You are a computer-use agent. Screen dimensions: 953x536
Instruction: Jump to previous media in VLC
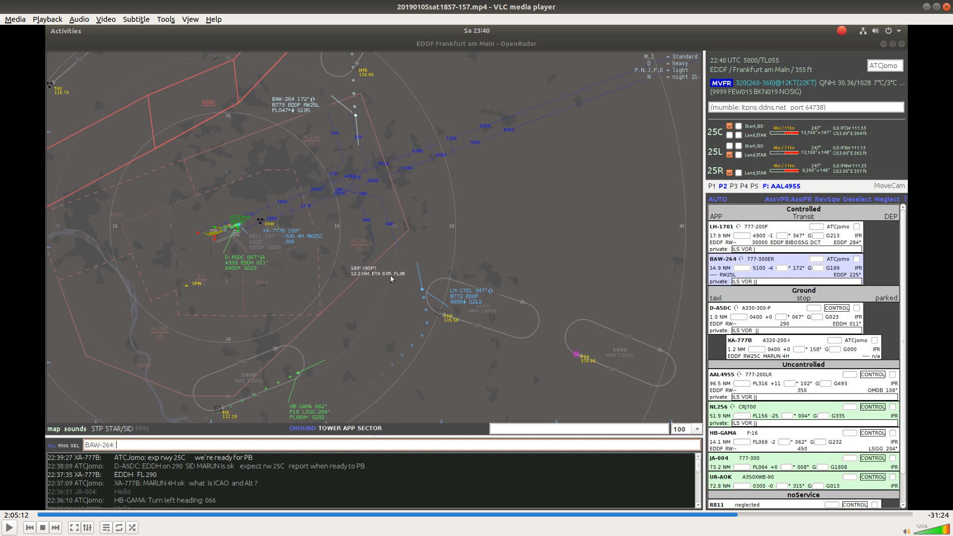pos(30,528)
